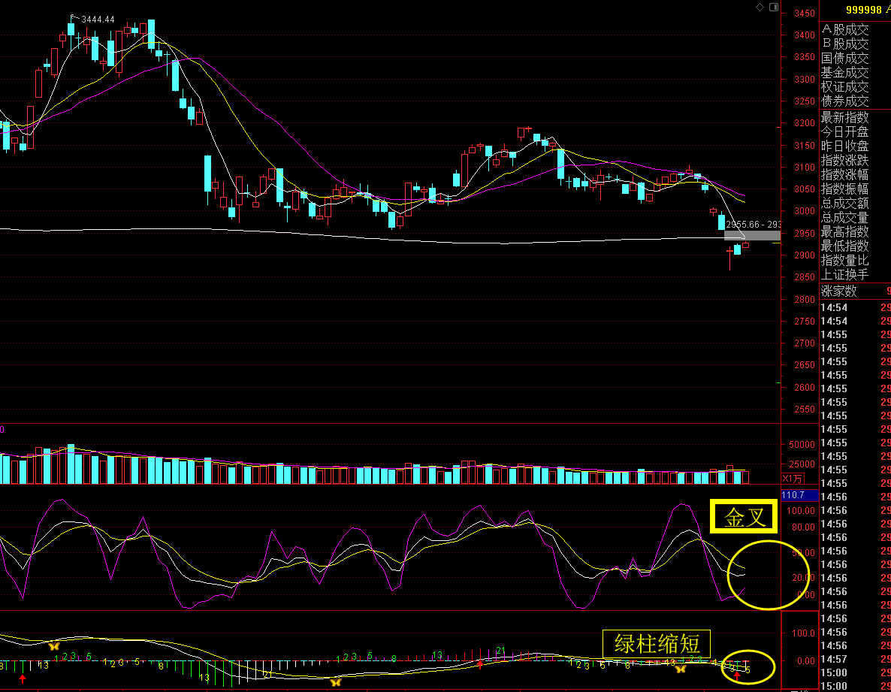This screenshot has width=891, height=692.
Task: Click the X1万 volume unit label
Action: click(x=793, y=479)
